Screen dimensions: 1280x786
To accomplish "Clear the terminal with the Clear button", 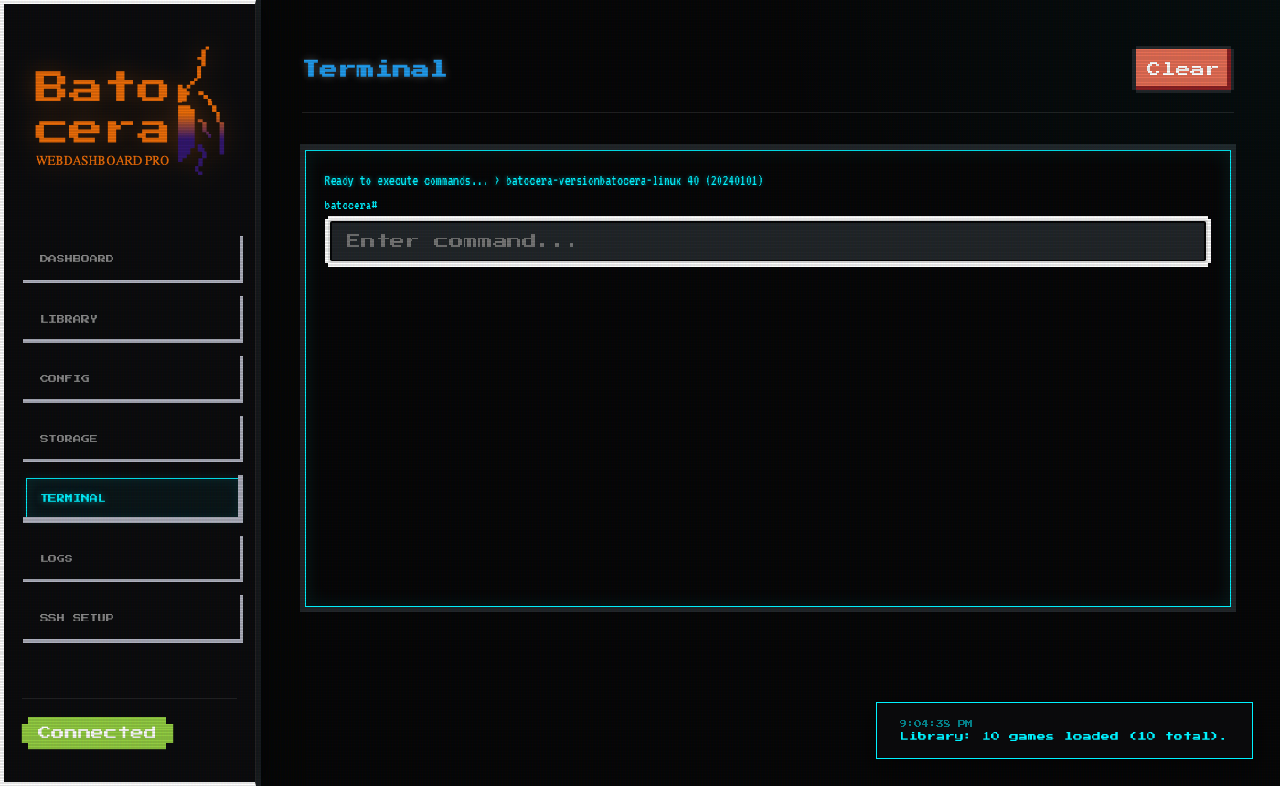I will [1182, 69].
